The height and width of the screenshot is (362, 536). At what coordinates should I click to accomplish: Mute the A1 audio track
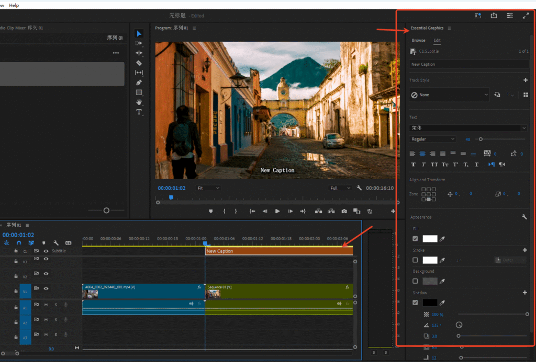coord(46,305)
